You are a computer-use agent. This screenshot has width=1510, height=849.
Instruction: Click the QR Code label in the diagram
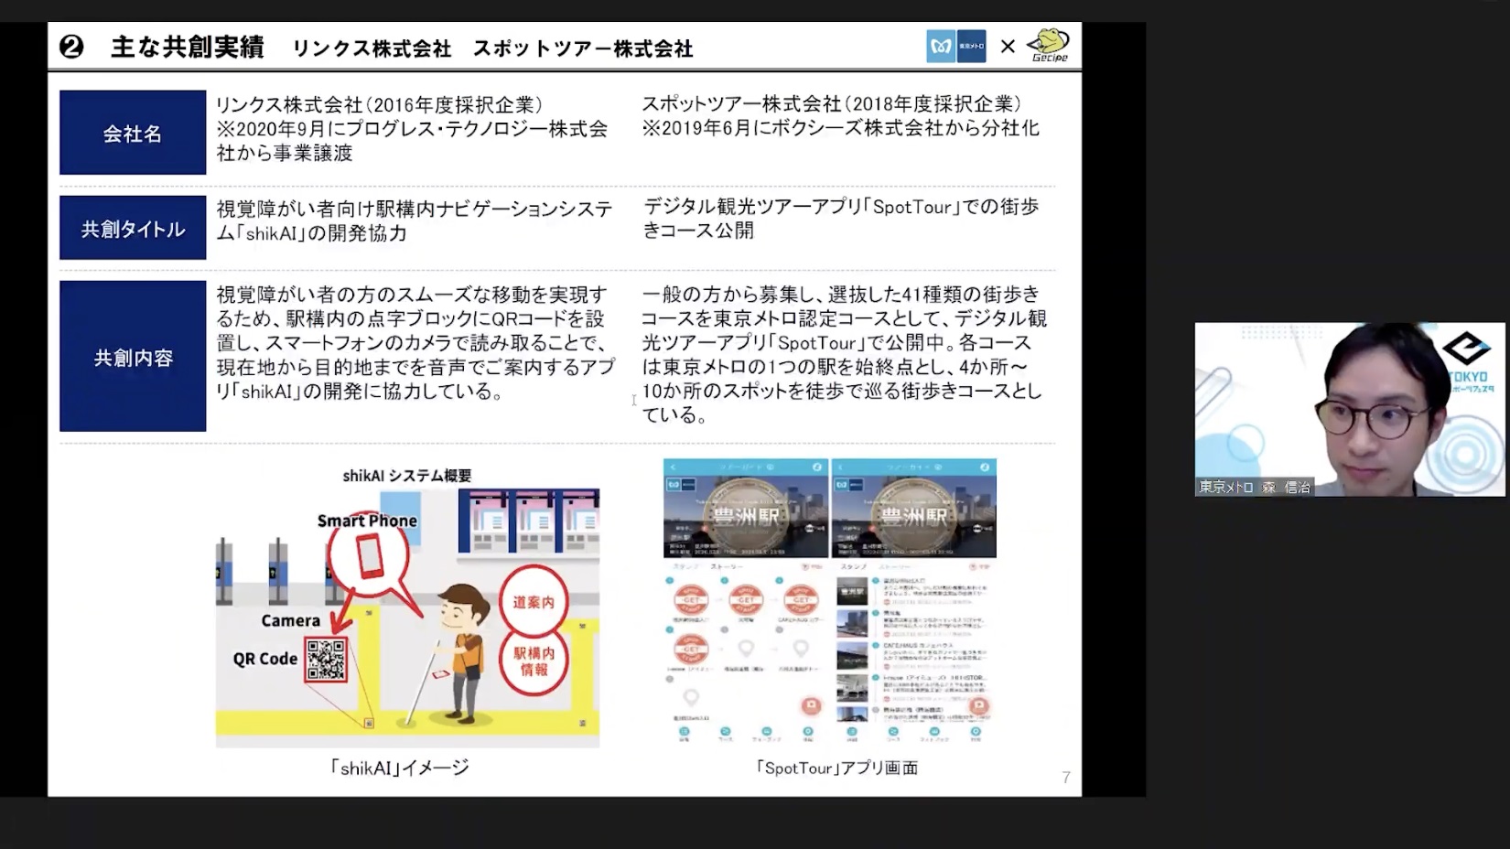coord(265,659)
